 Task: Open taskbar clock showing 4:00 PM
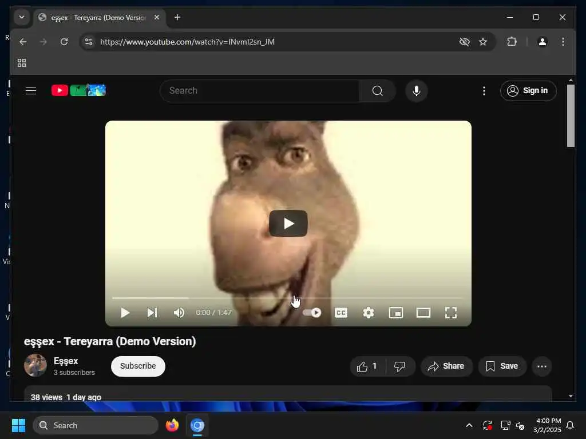click(548, 425)
